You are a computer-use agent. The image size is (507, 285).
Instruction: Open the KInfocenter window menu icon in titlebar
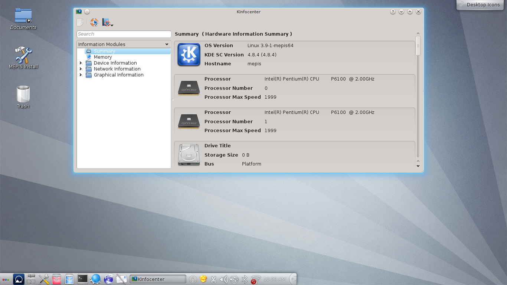[x=79, y=12]
